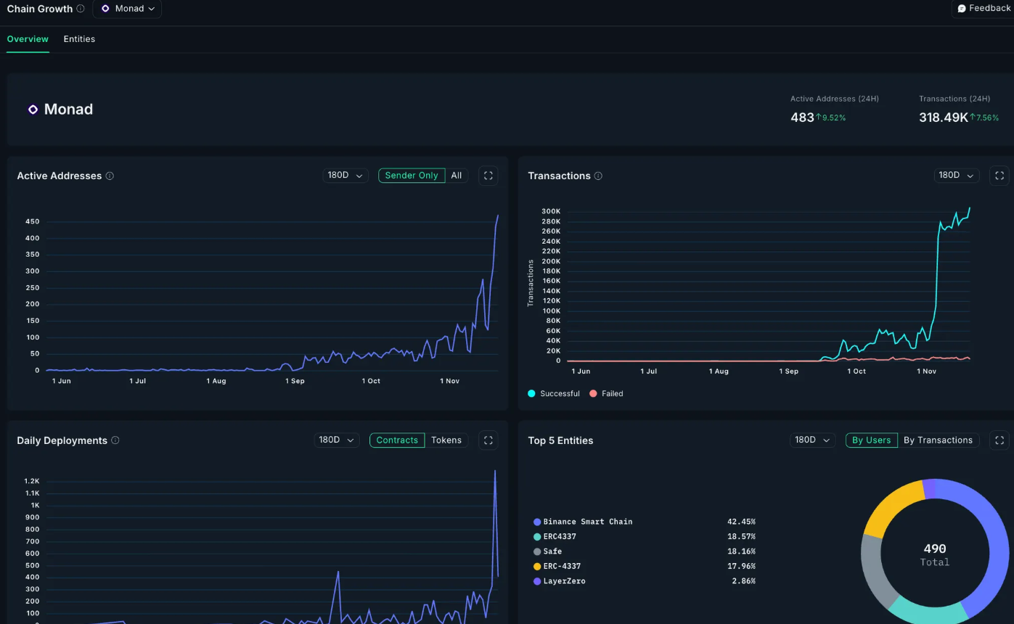Open Daily Deployments 180D range dropdown
Screen dimensions: 1014x624
[337, 440]
